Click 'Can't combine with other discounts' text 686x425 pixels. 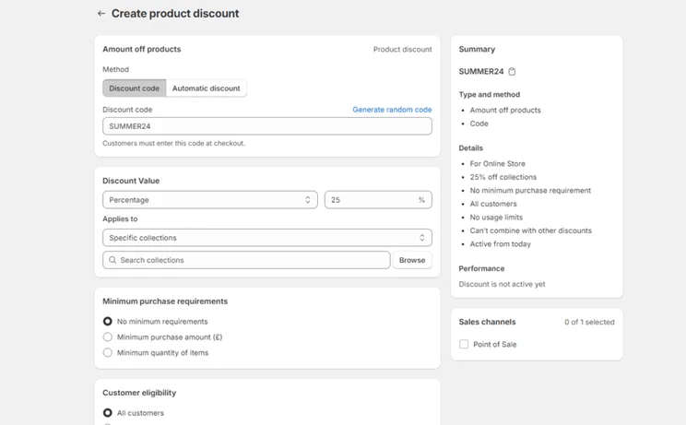point(531,230)
